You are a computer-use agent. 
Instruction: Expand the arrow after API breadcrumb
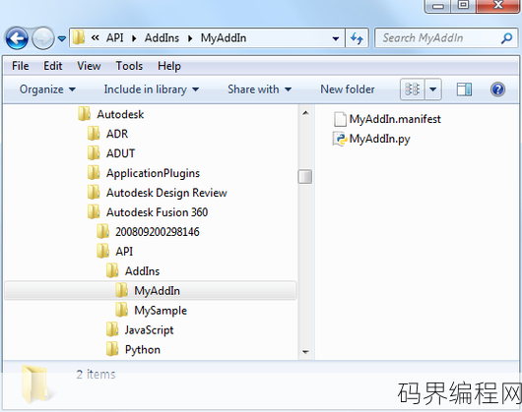click(134, 38)
